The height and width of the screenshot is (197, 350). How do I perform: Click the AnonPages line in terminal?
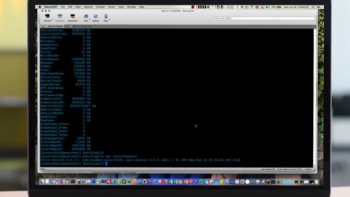66,59
